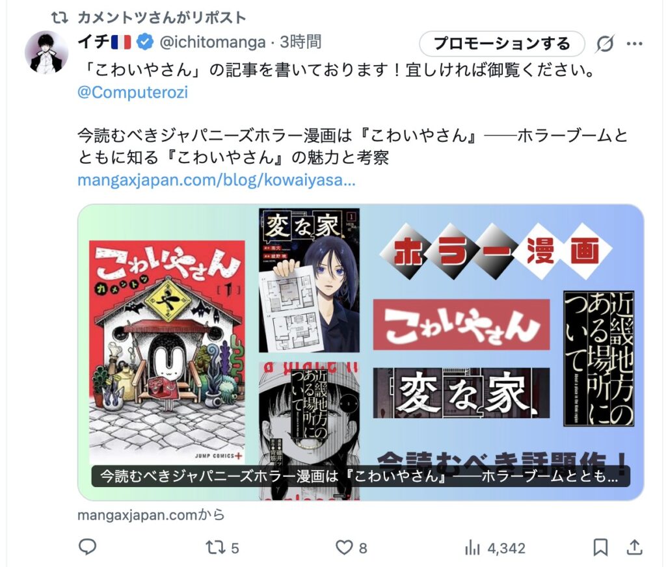Image resolution: width=666 pixels, height=567 pixels.
Task: Open the カメントツさんがリポスト label
Action: (x=161, y=18)
